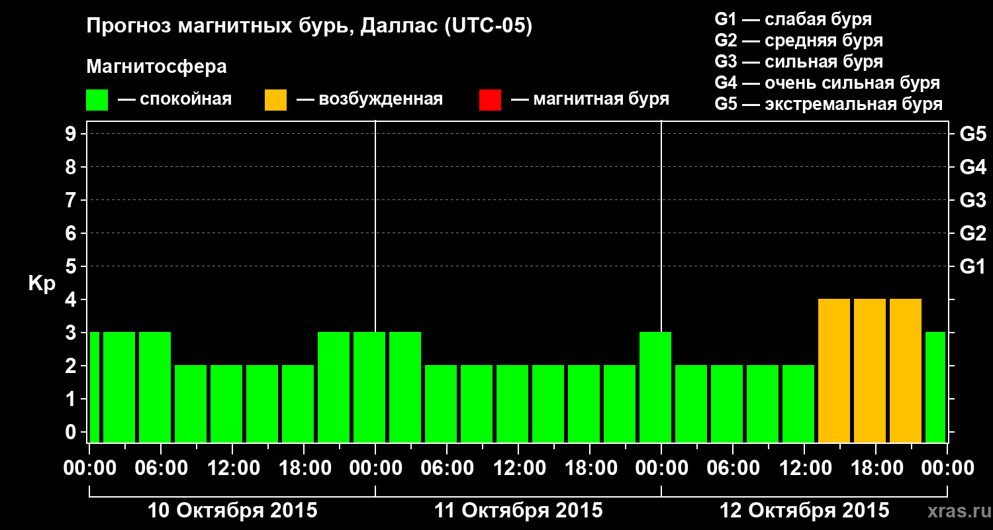Click the 'Kp' axis title
The width and height of the screenshot is (993, 530).
pos(42,284)
